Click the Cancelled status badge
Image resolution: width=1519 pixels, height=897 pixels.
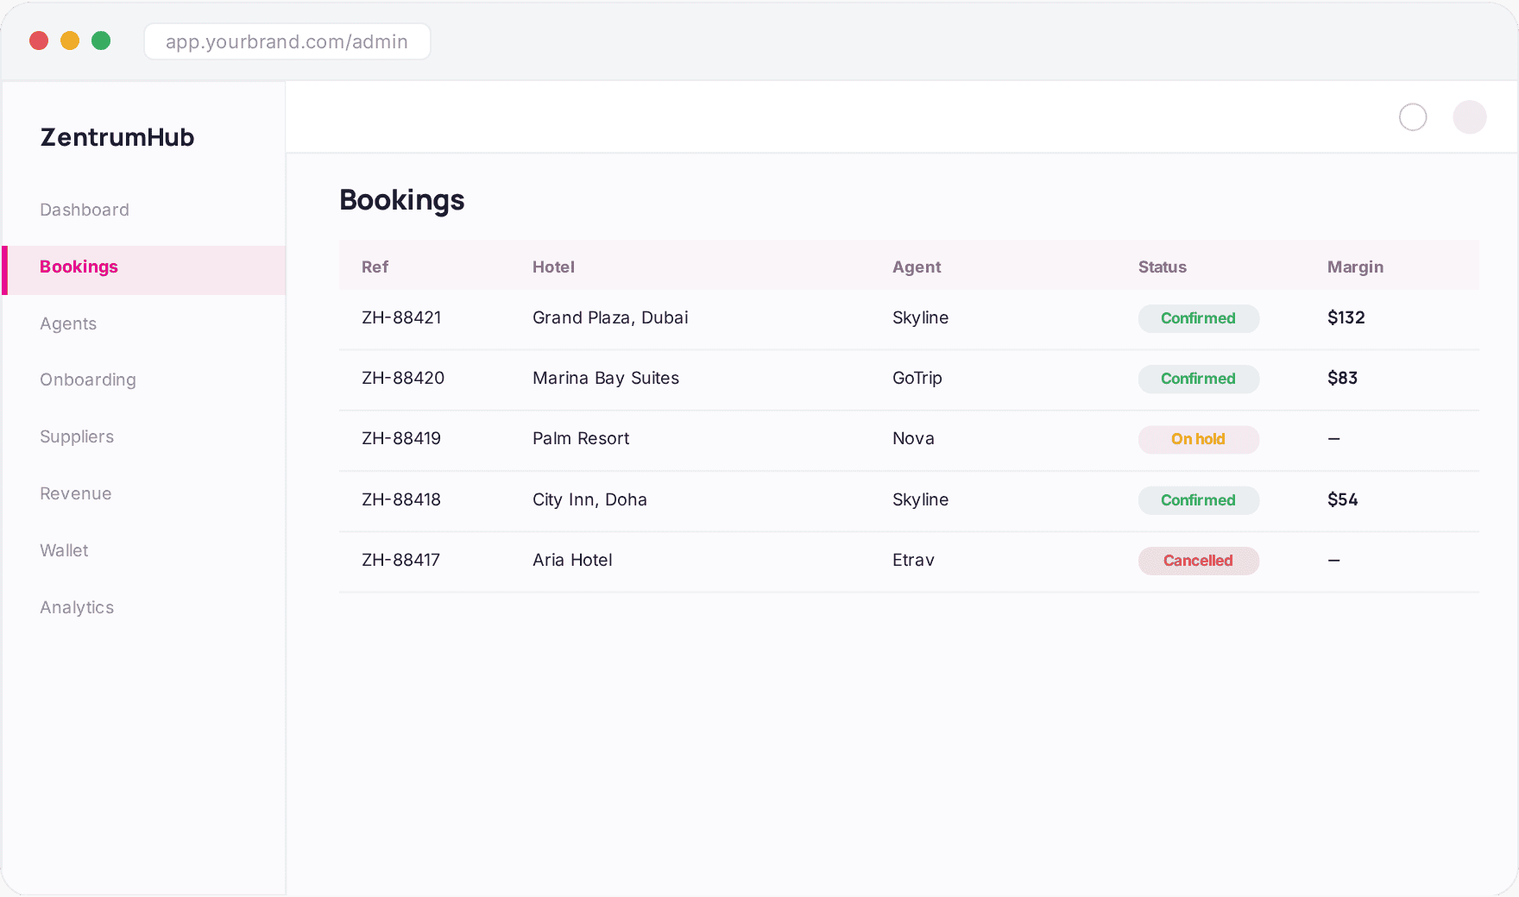[x=1199, y=561]
